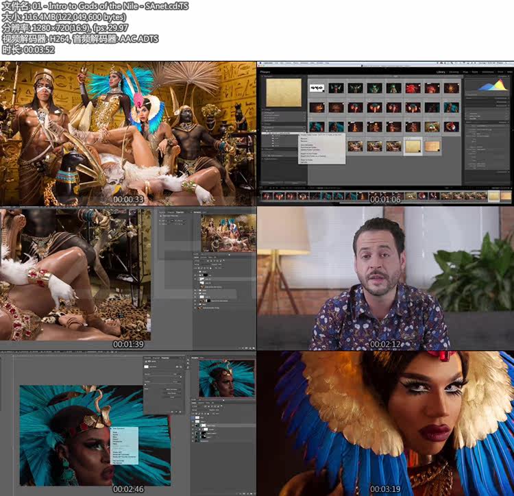Click delete layer icon in the leopard-rug frame
The image size is (514, 496).
point(254,348)
